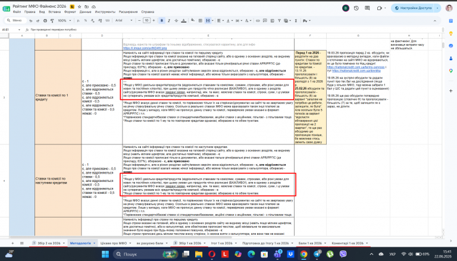This screenshot has width=457, height=261.
Task: Open the horizontal align dropdown
Action: (x=220, y=21)
